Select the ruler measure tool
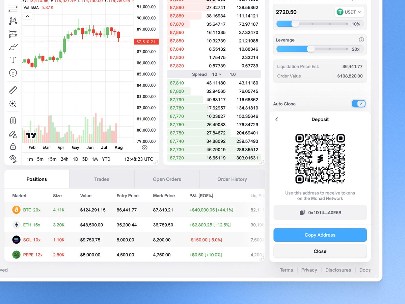The width and height of the screenshot is (405, 304). [x=13, y=90]
